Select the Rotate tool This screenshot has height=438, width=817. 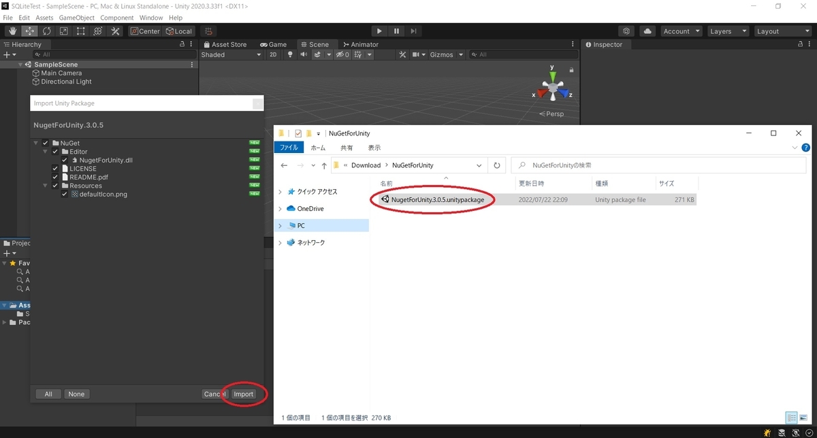click(46, 31)
